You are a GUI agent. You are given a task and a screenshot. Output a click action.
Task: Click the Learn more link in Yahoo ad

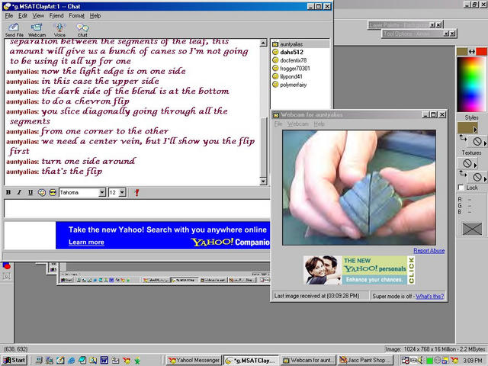tap(86, 242)
